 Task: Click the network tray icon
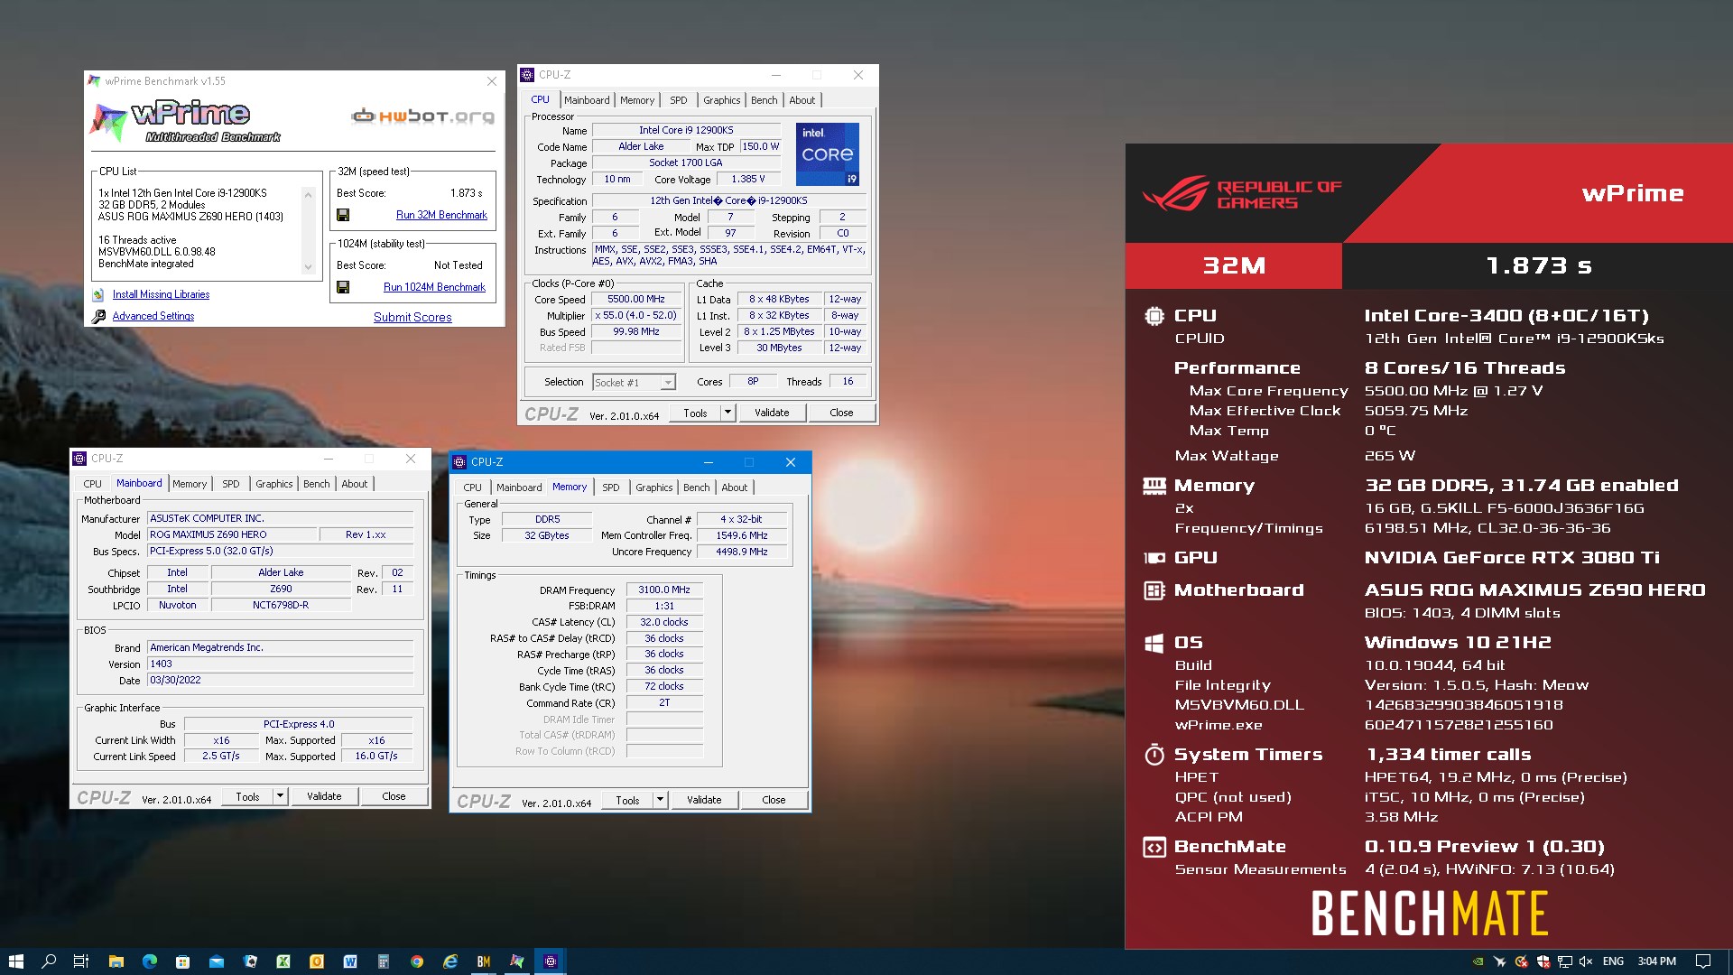[1564, 961]
